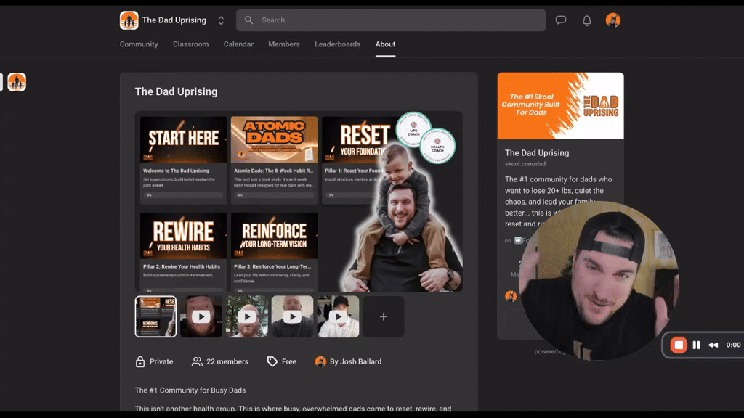
Task: Click the Life Coach certification badge
Action: point(413,129)
